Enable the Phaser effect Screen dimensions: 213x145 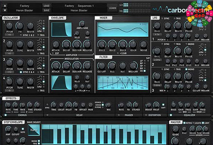119,115
